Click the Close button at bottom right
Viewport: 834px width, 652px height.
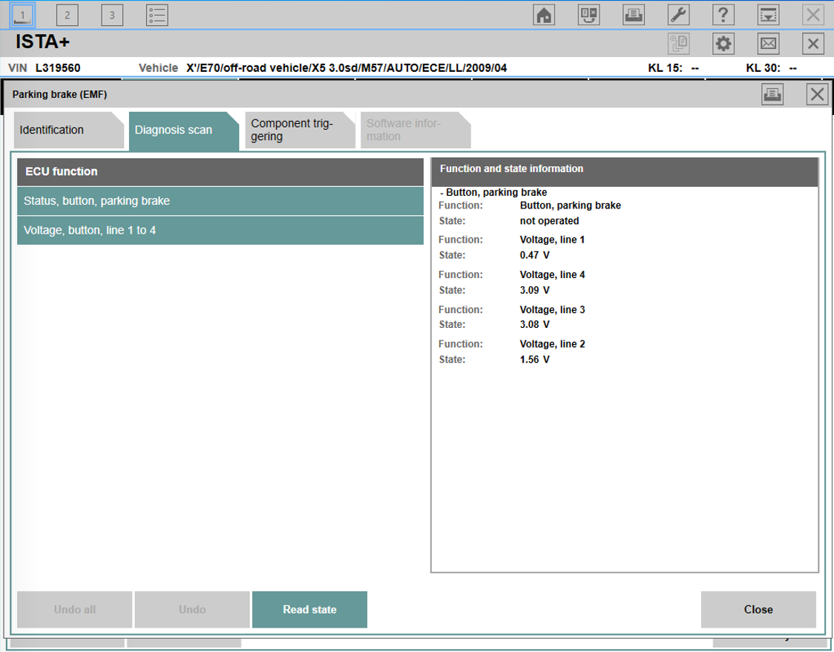coord(758,610)
